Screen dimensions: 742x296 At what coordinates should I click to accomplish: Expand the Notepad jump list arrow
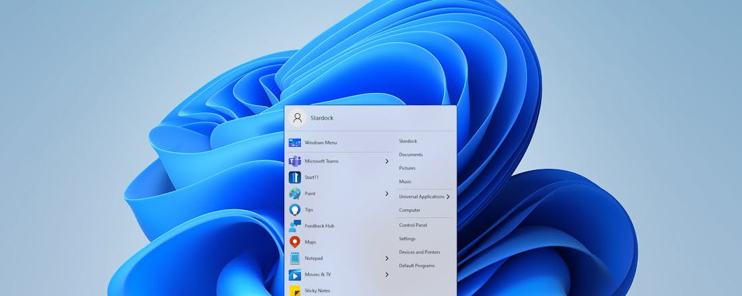click(387, 258)
